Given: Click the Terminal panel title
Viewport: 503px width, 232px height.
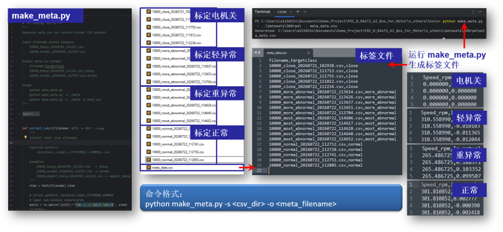Looking at the screenshot, I should pos(262,12).
